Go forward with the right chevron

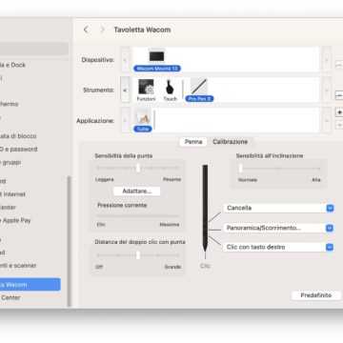pyautogui.click(x=102, y=30)
